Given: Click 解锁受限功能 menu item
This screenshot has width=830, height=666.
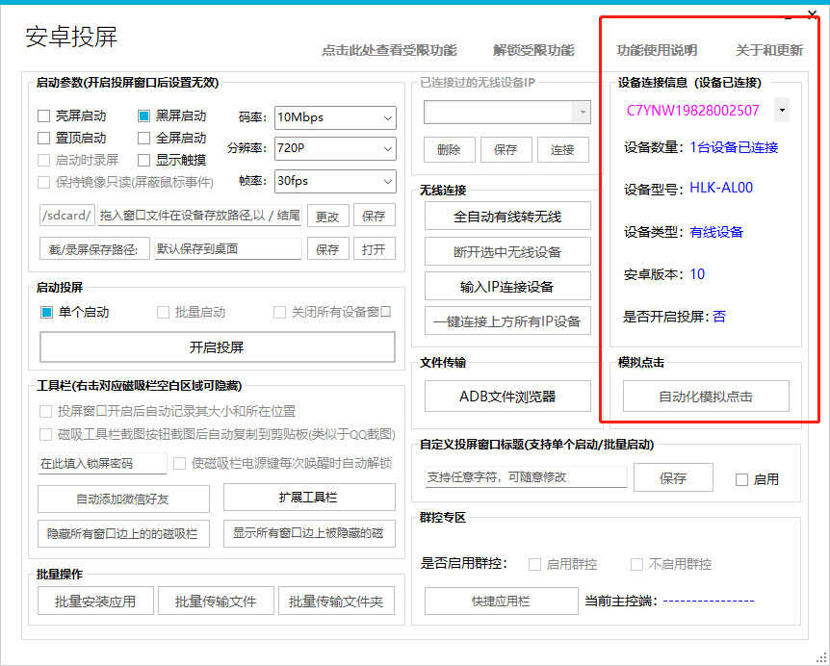Looking at the screenshot, I should tap(533, 50).
